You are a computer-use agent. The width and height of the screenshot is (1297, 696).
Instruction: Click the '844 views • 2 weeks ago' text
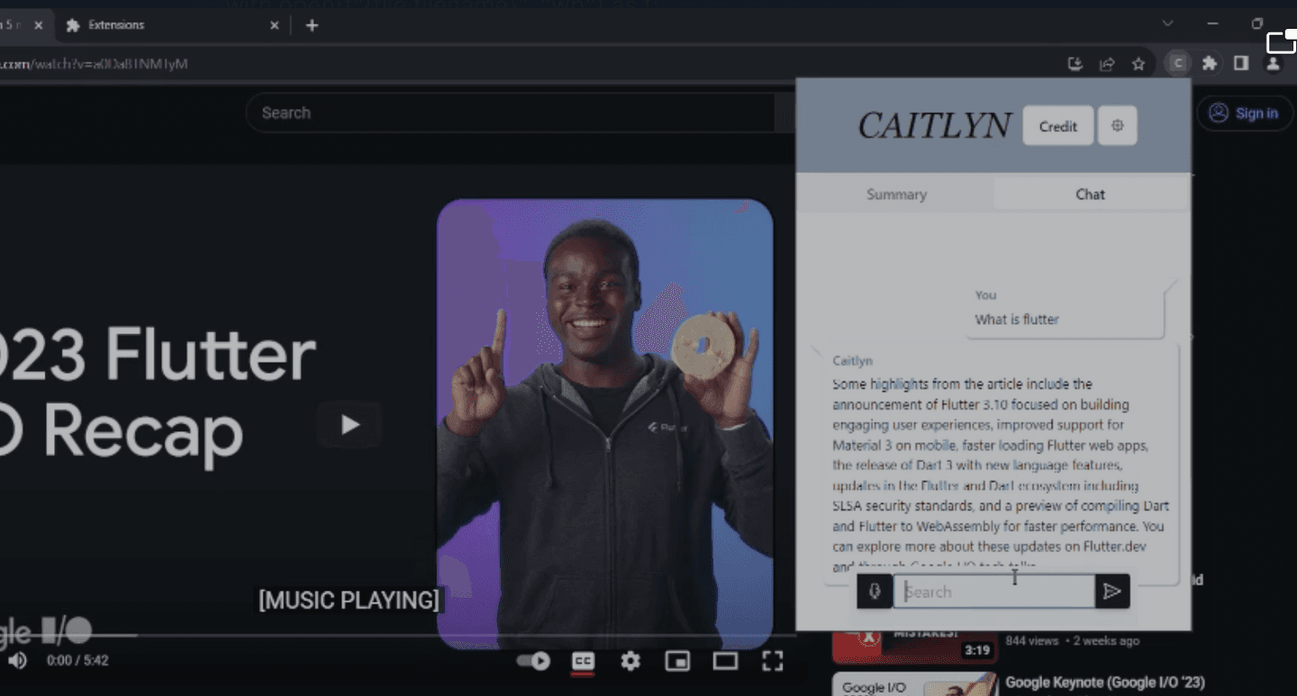1072,641
